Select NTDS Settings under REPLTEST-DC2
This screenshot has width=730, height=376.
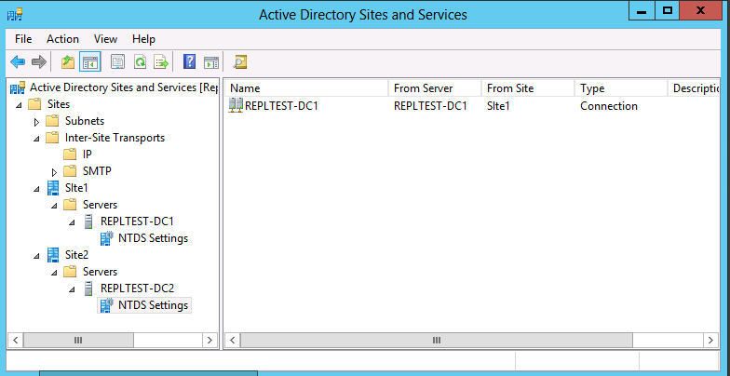click(153, 305)
